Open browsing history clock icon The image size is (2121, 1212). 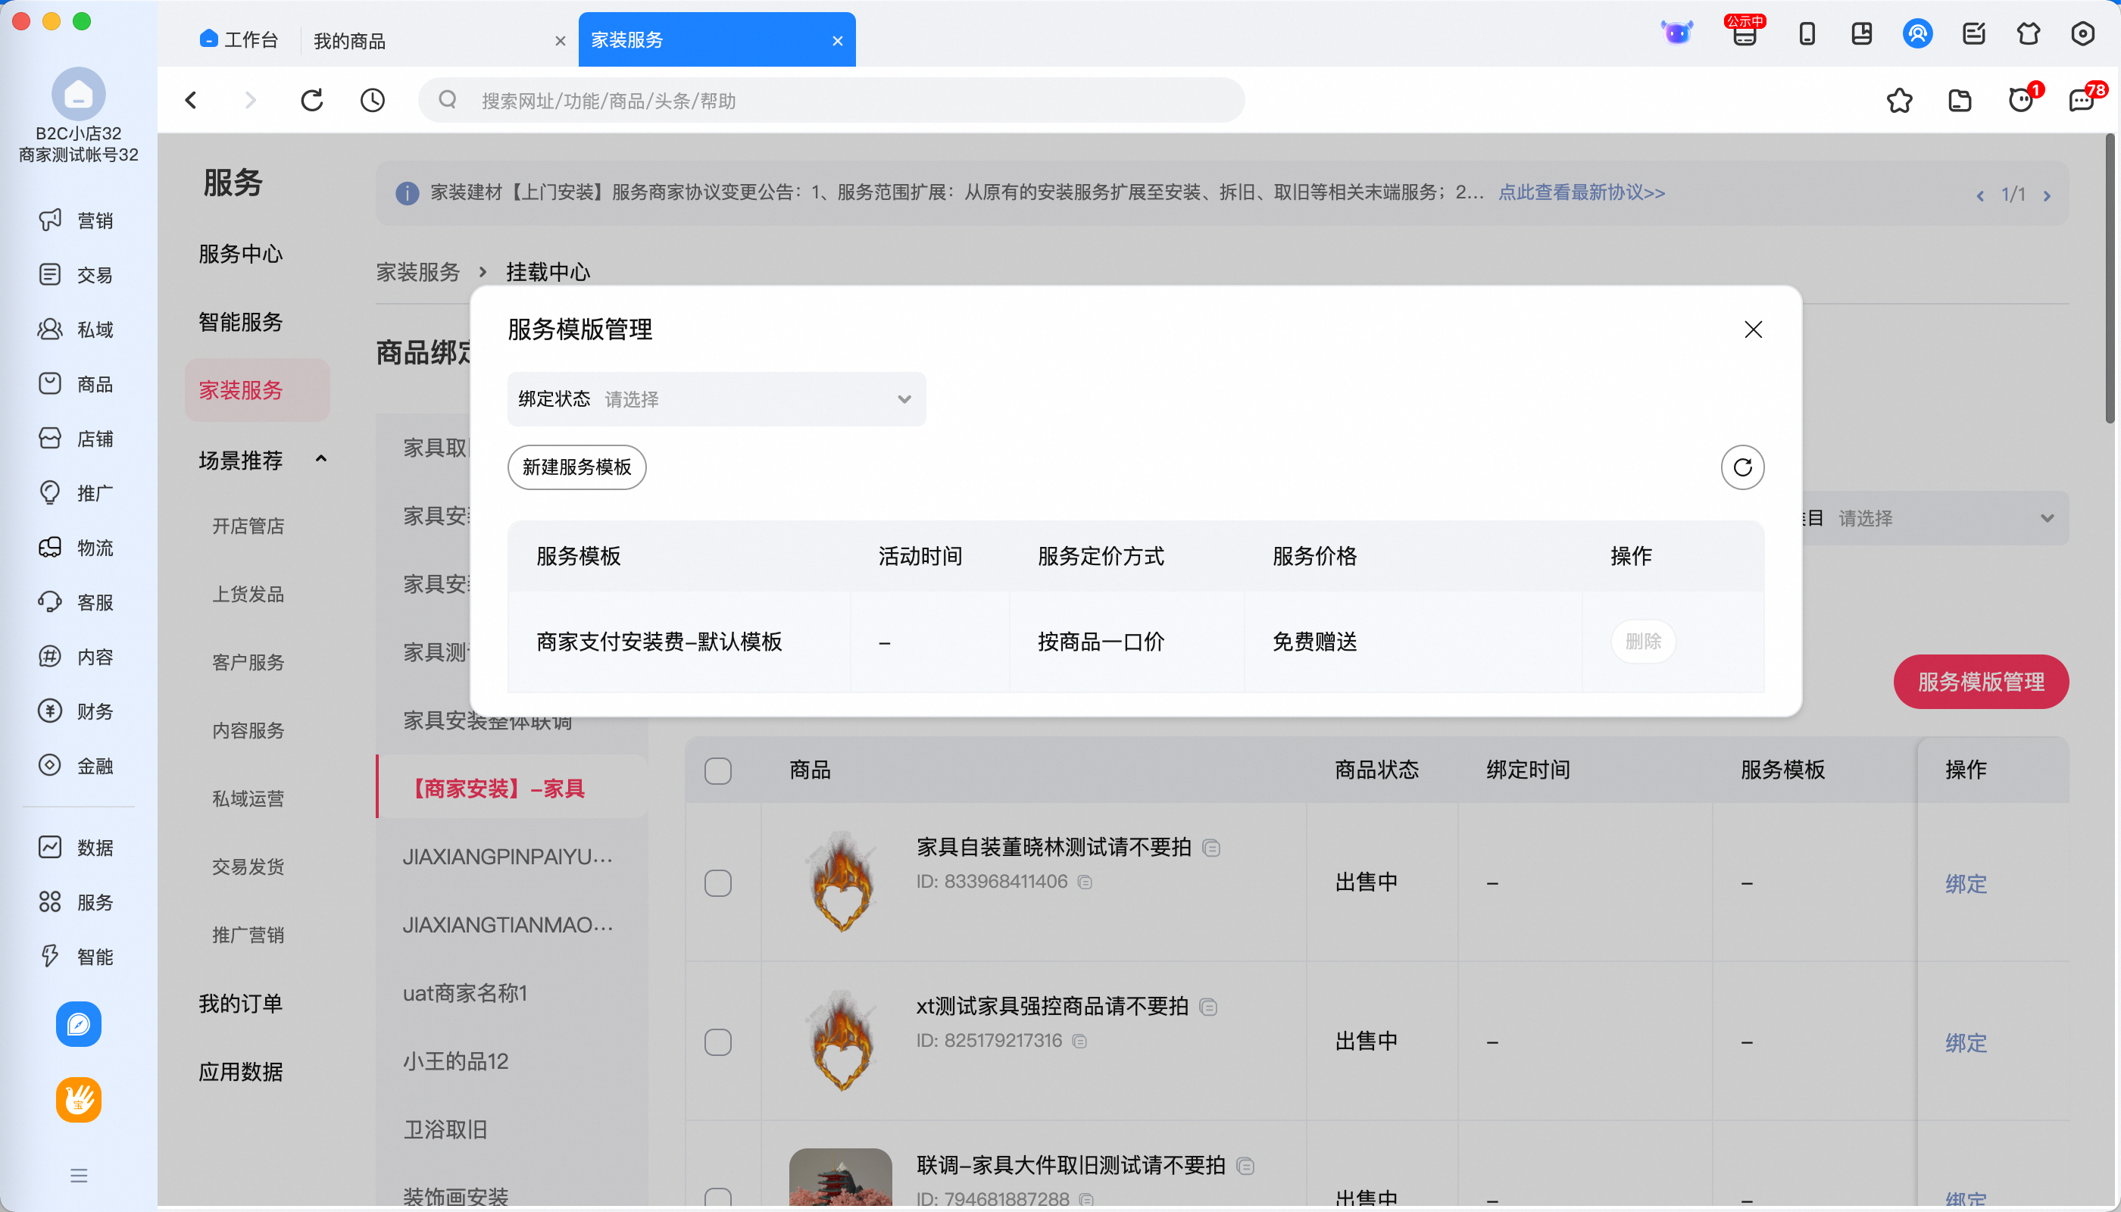(372, 101)
